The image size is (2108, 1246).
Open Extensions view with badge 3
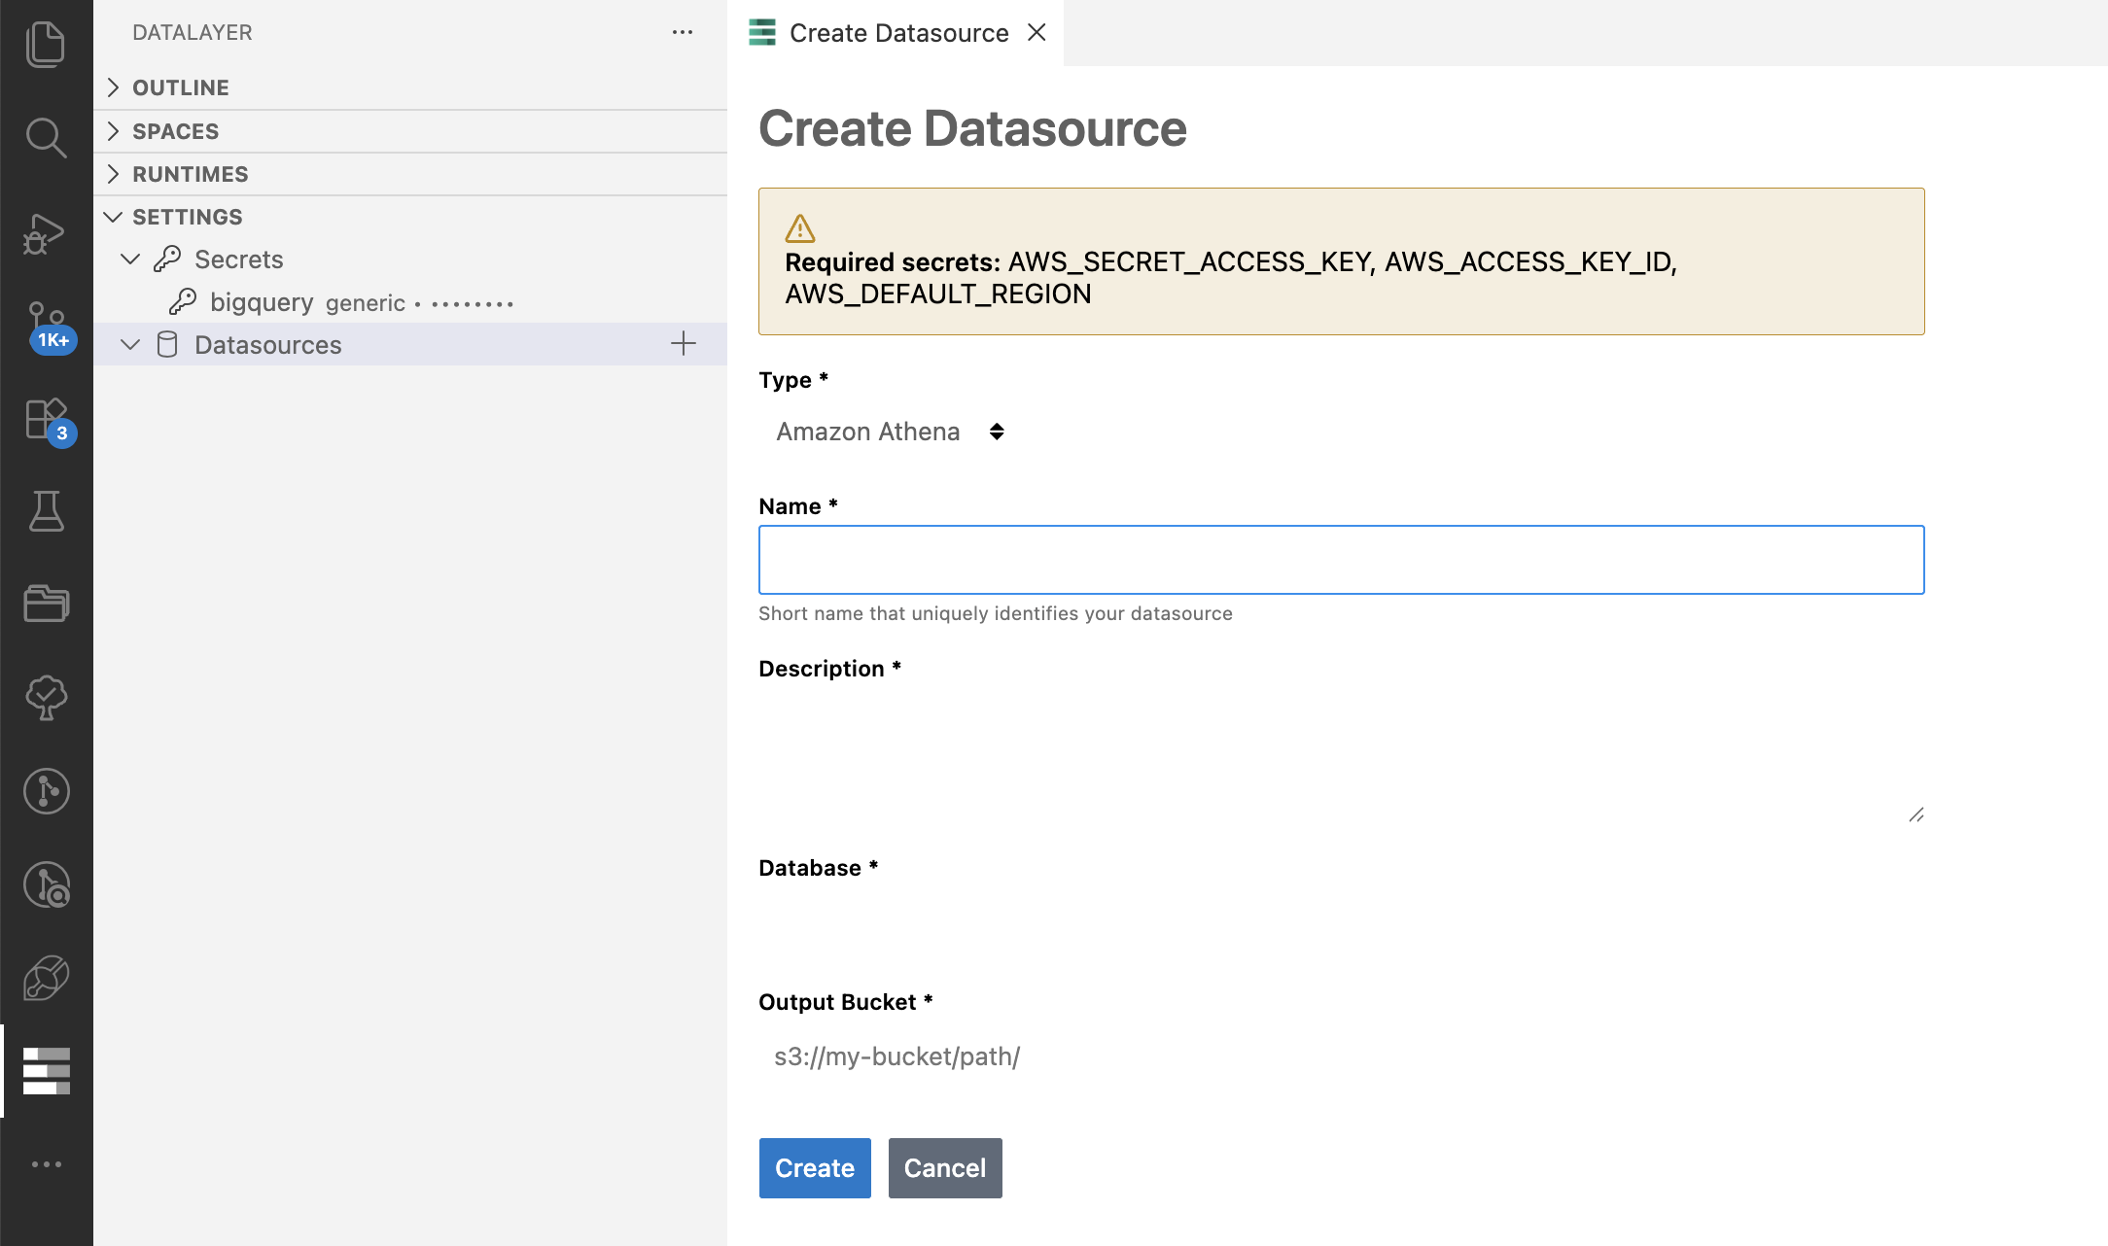(46, 418)
